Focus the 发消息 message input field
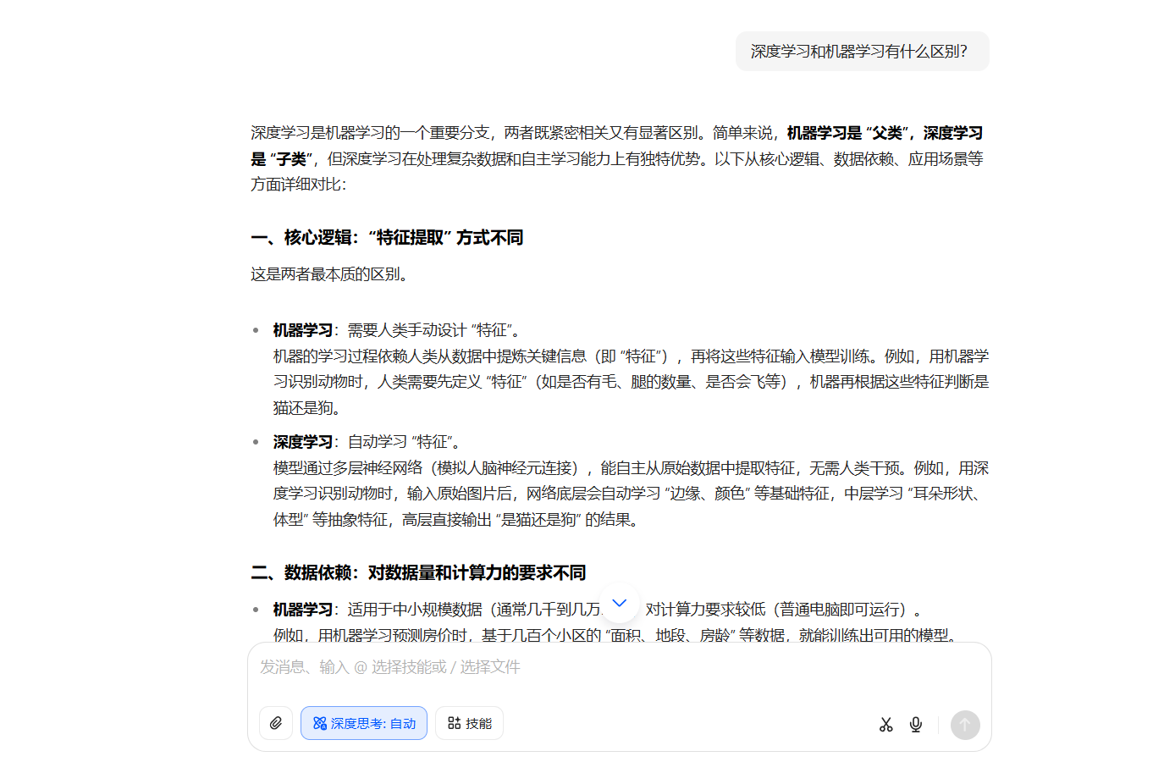Screen dimensions: 1164x762 pos(618,667)
